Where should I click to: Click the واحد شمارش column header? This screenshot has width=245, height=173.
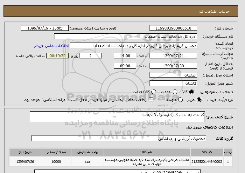[87, 152]
